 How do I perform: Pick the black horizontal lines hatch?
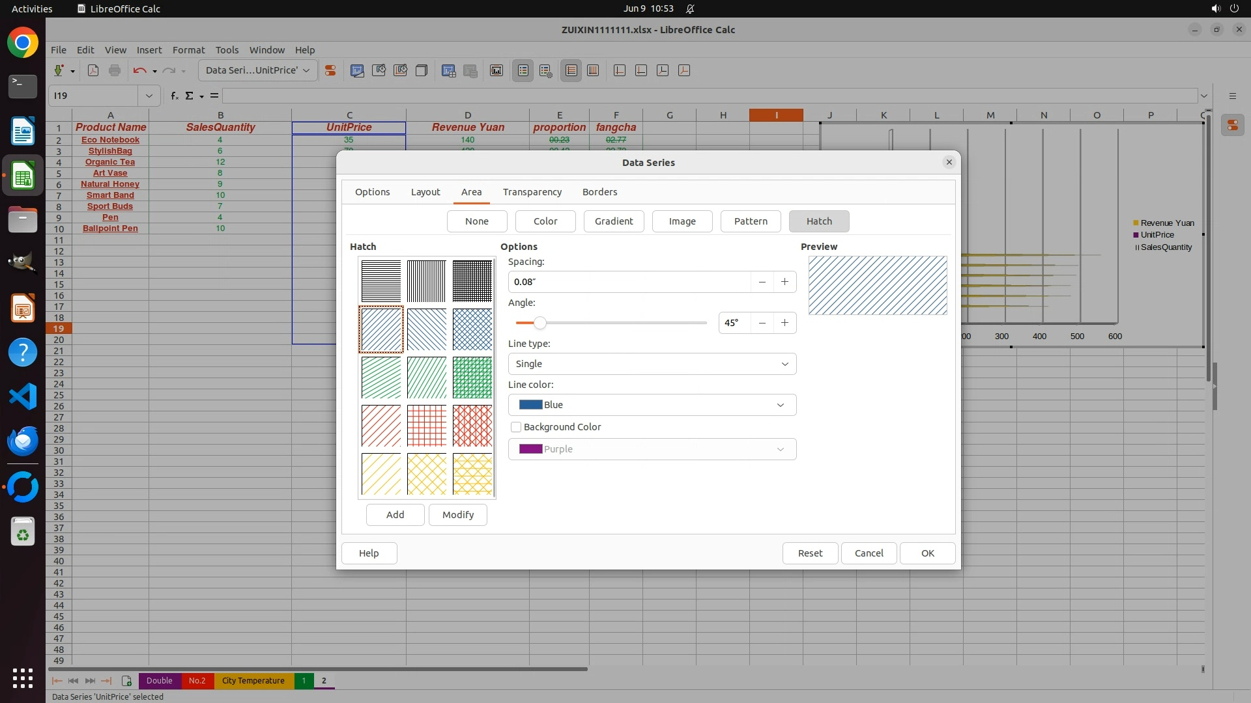click(381, 281)
